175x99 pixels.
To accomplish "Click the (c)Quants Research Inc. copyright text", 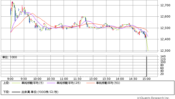I will [153, 98].
